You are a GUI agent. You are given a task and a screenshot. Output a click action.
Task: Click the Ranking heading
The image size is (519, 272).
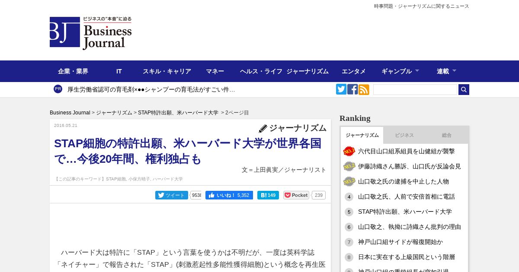355,118
